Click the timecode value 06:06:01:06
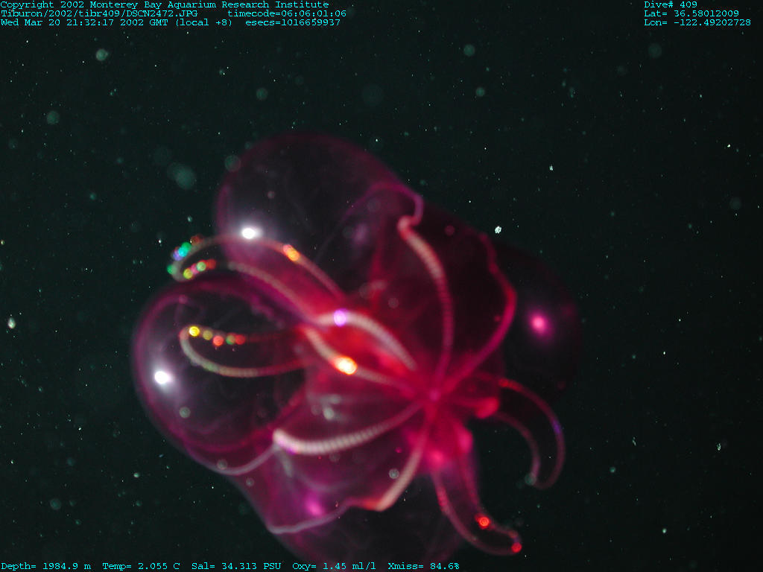The height and width of the screenshot is (572, 763). point(287,13)
